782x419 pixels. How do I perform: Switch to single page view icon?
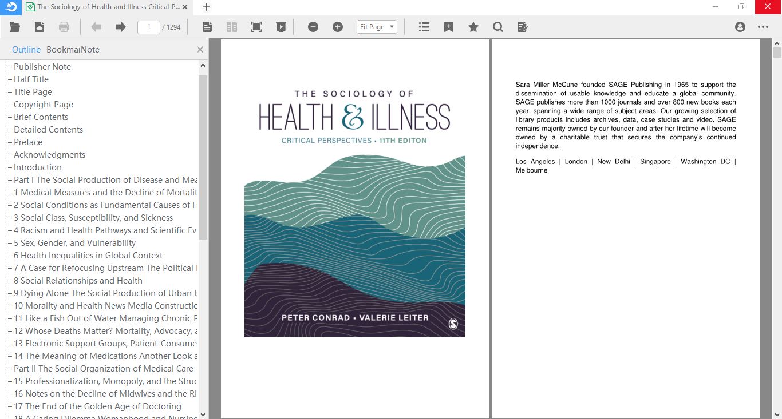pos(207,27)
